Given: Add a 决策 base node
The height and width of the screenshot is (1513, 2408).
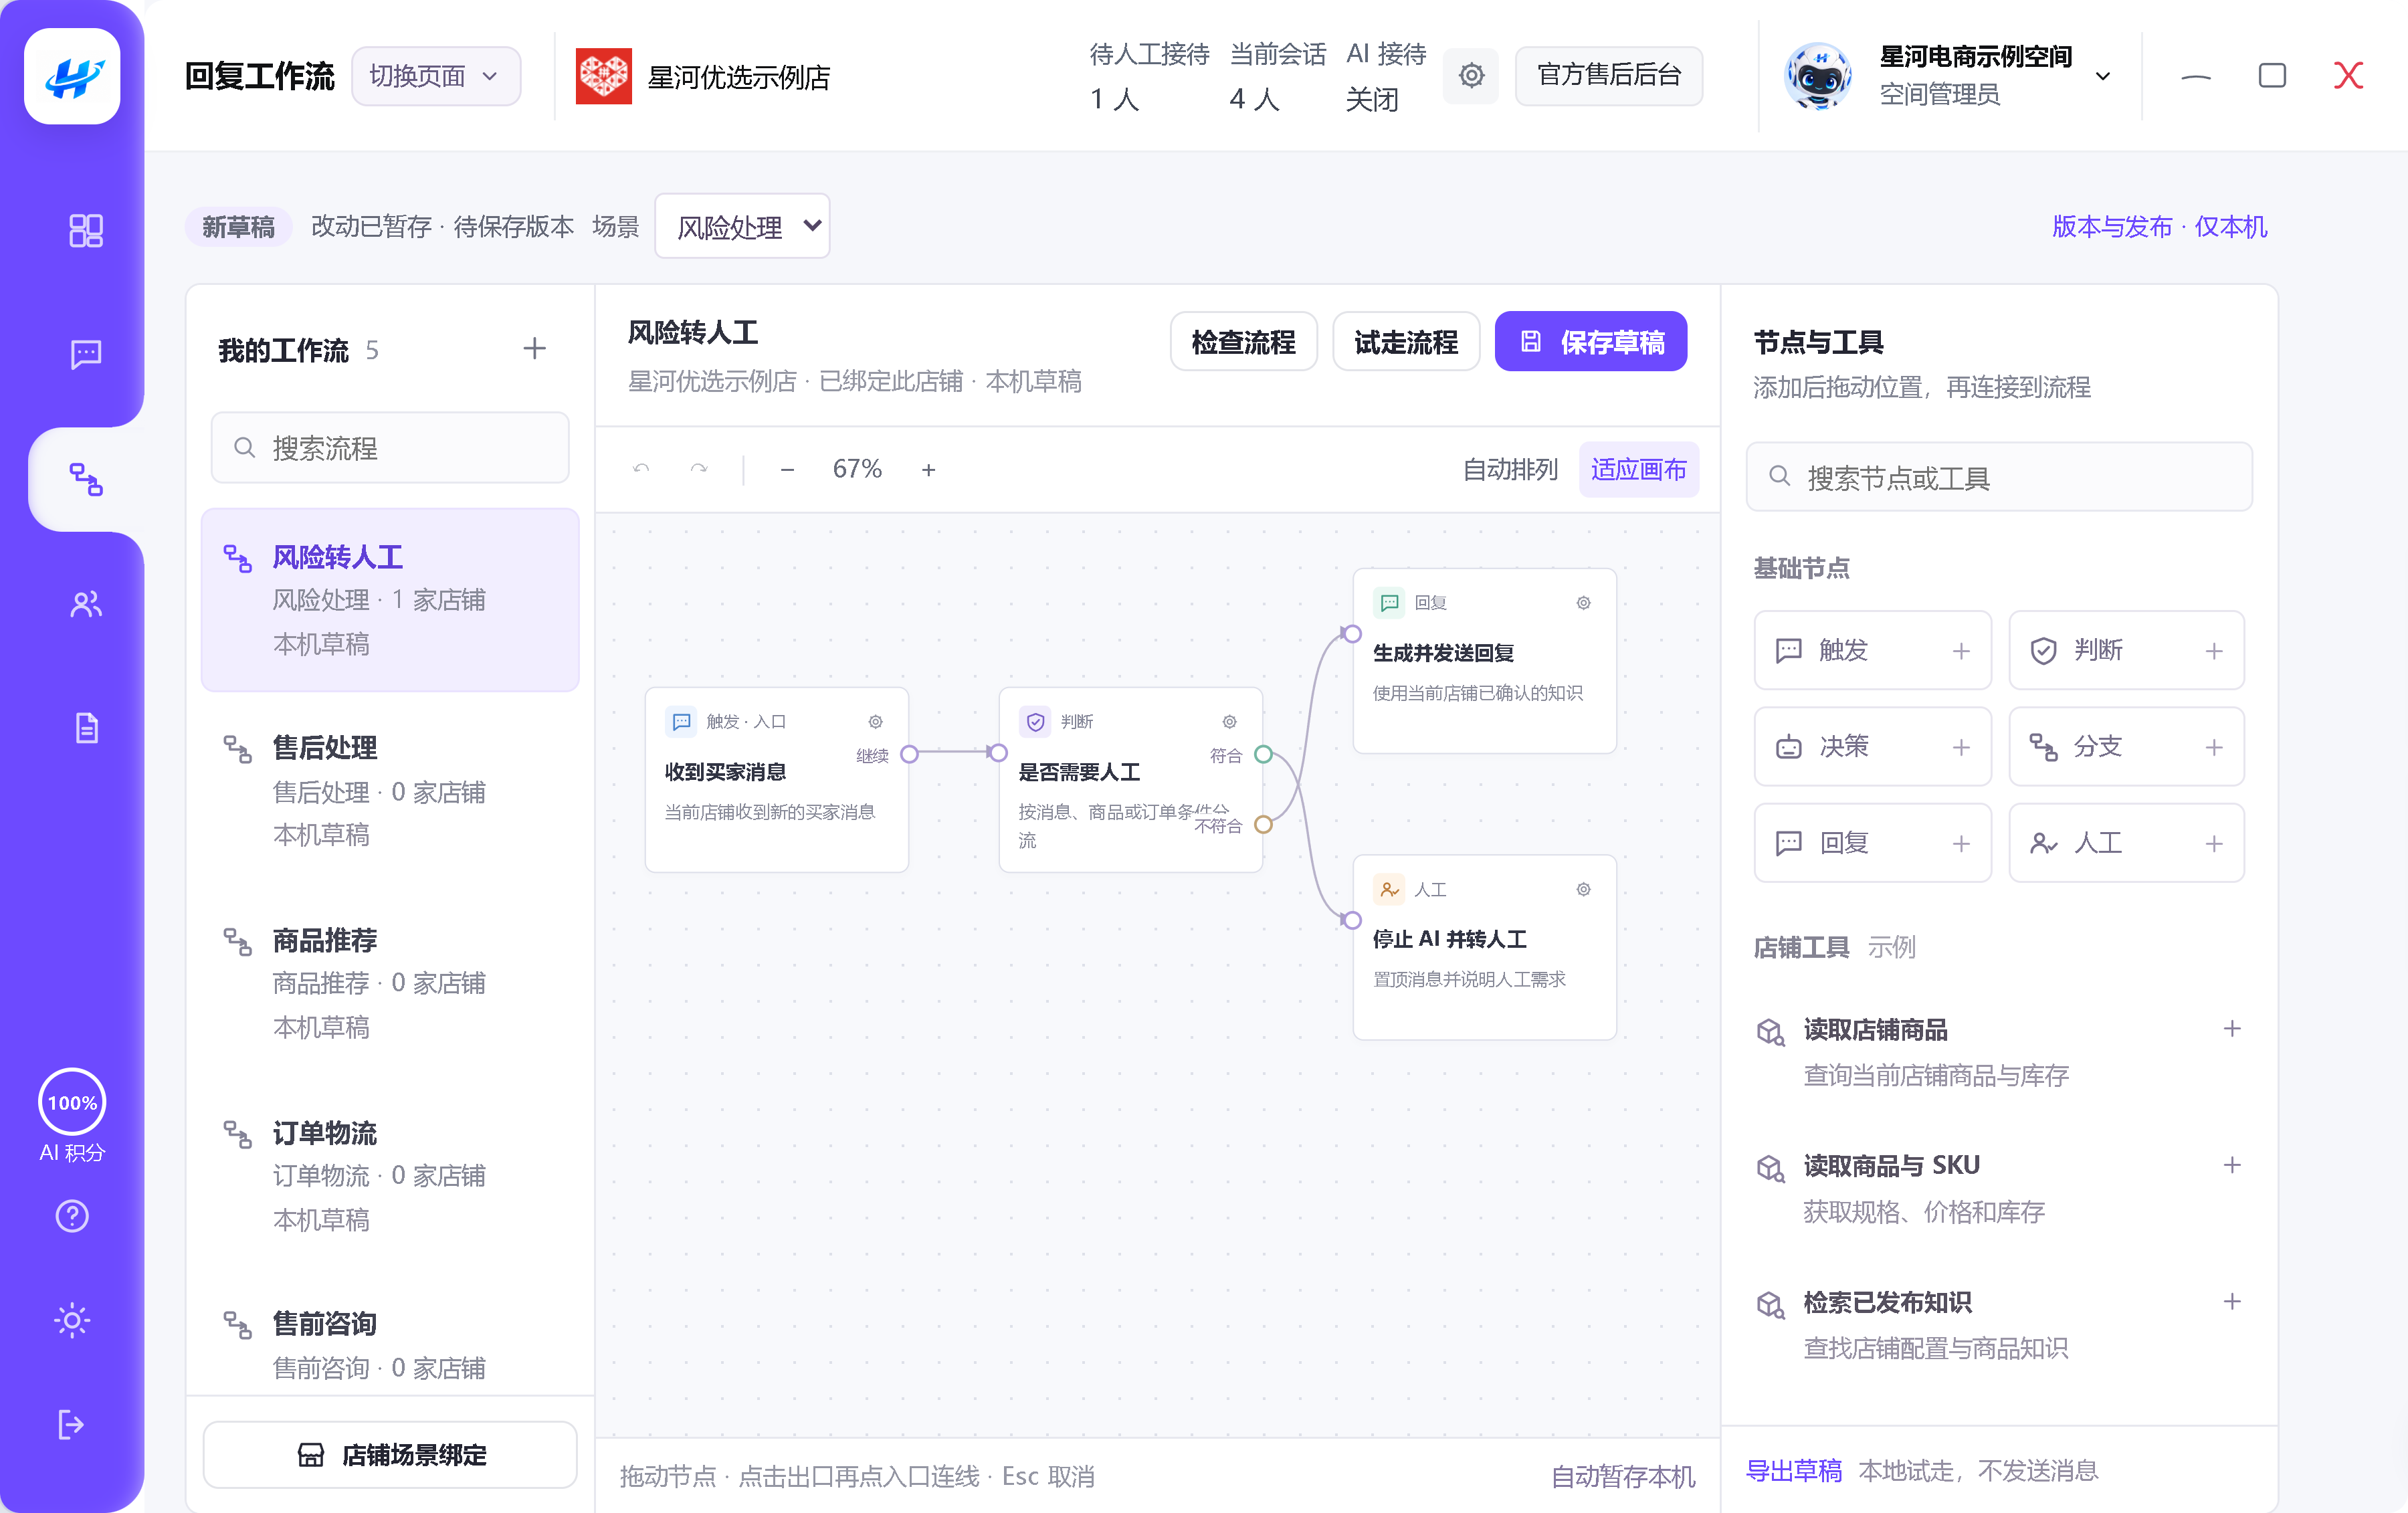Looking at the screenshot, I should point(1872,747).
